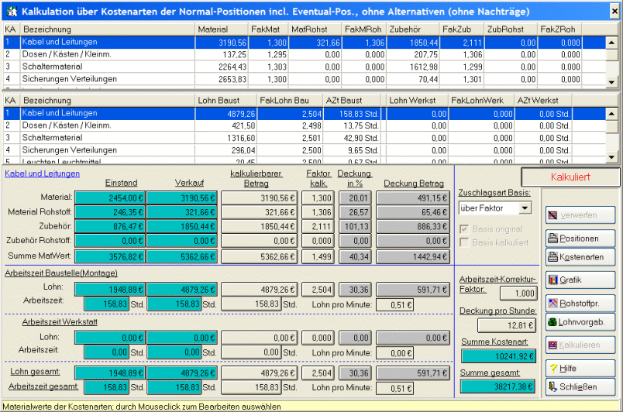Click Baustelle Lohn pro Minute 0,51 €
This screenshot has height=412, width=623.
394,305
